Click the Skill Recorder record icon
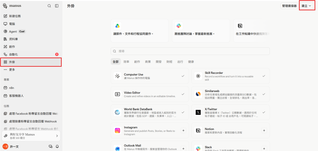This screenshot has height=151, width=318. (198, 76)
